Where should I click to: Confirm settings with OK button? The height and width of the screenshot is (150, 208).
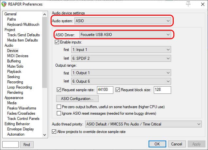click(x=157, y=144)
